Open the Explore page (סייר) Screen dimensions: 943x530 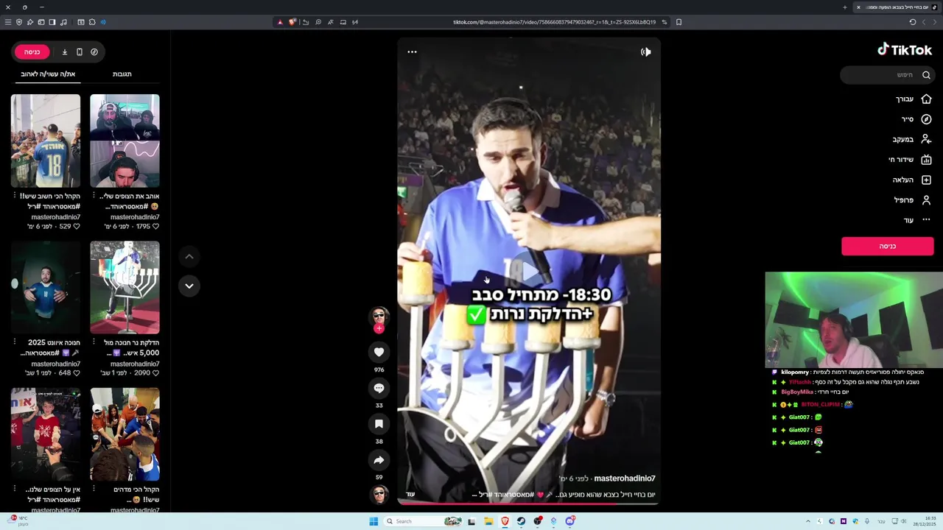(x=917, y=119)
